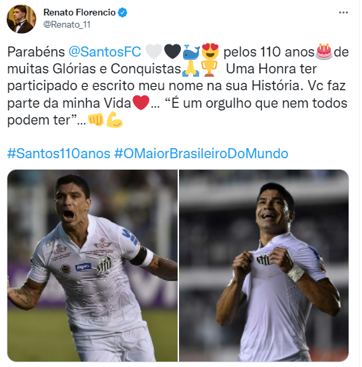Click the gold trophy emoji
Viewport: 362px width, 367px height.
pos(209,69)
